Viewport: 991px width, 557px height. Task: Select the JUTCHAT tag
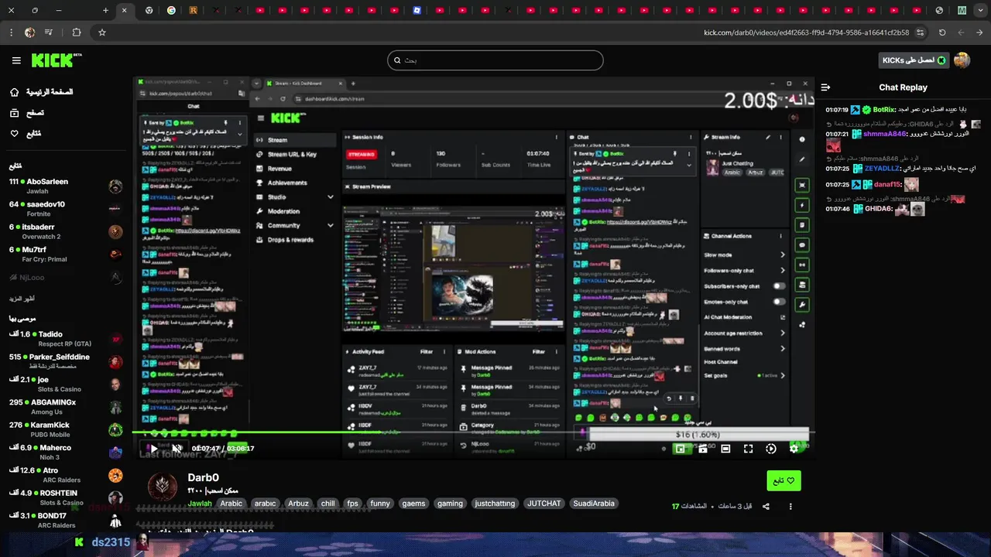pos(544,504)
